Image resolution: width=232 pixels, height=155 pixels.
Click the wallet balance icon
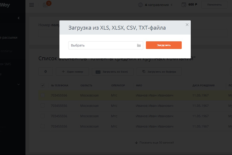click(x=184, y=5)
